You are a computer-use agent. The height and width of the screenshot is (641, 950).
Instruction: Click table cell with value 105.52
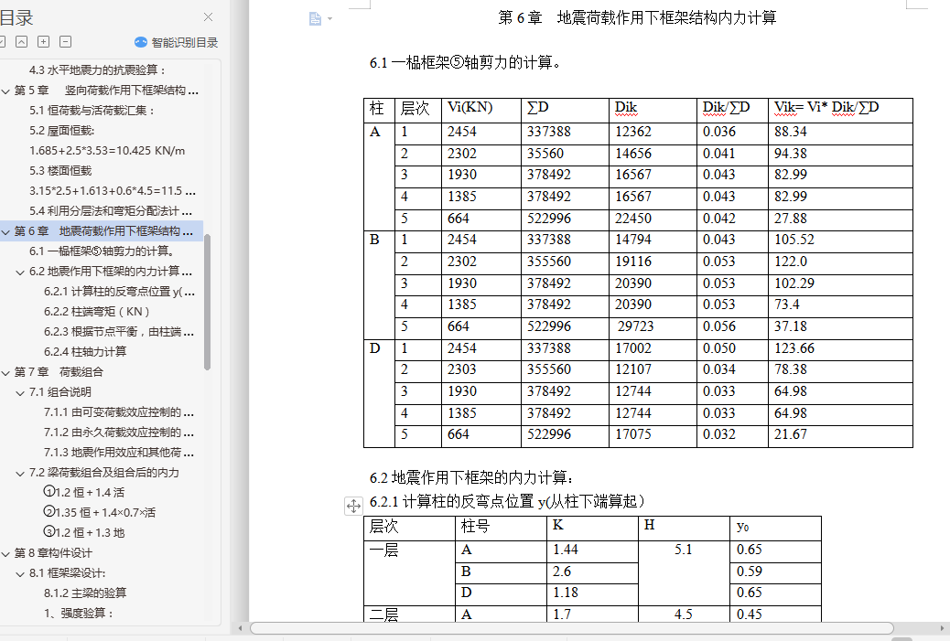840,240
